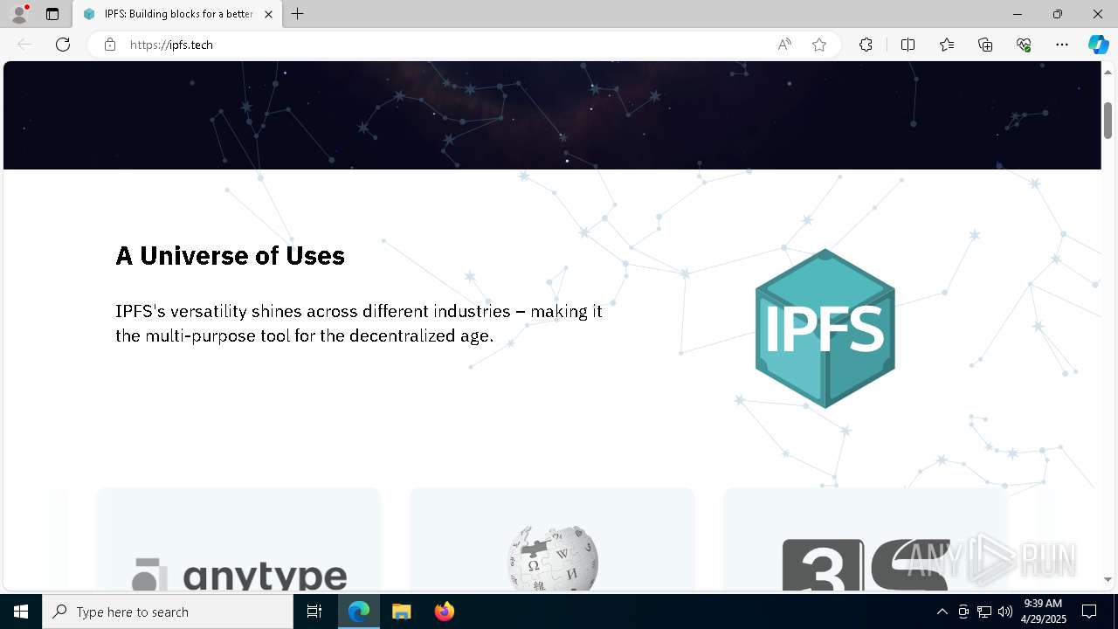The image size is (1118, 629).
Task: Click the page scrollbar thumb
Action: coord(1108,120)
